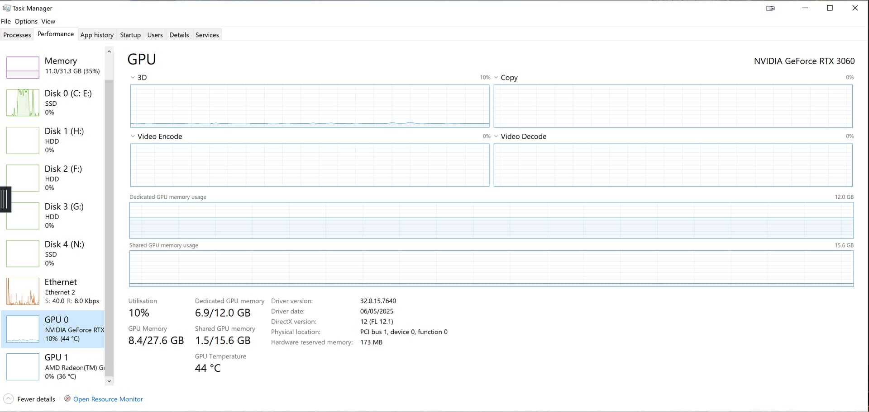This screenshot has width=869, height=412.
Task: Click the Ethernet activity graph icon
Action: [x=23, y=291]
